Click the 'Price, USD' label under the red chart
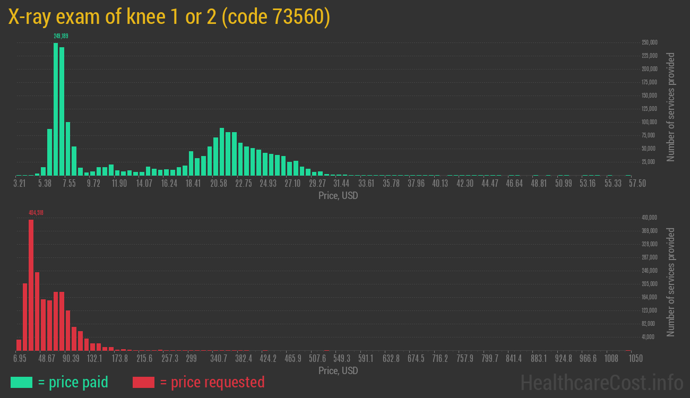This screenshot has height=398, width=690. pos(338,371)
